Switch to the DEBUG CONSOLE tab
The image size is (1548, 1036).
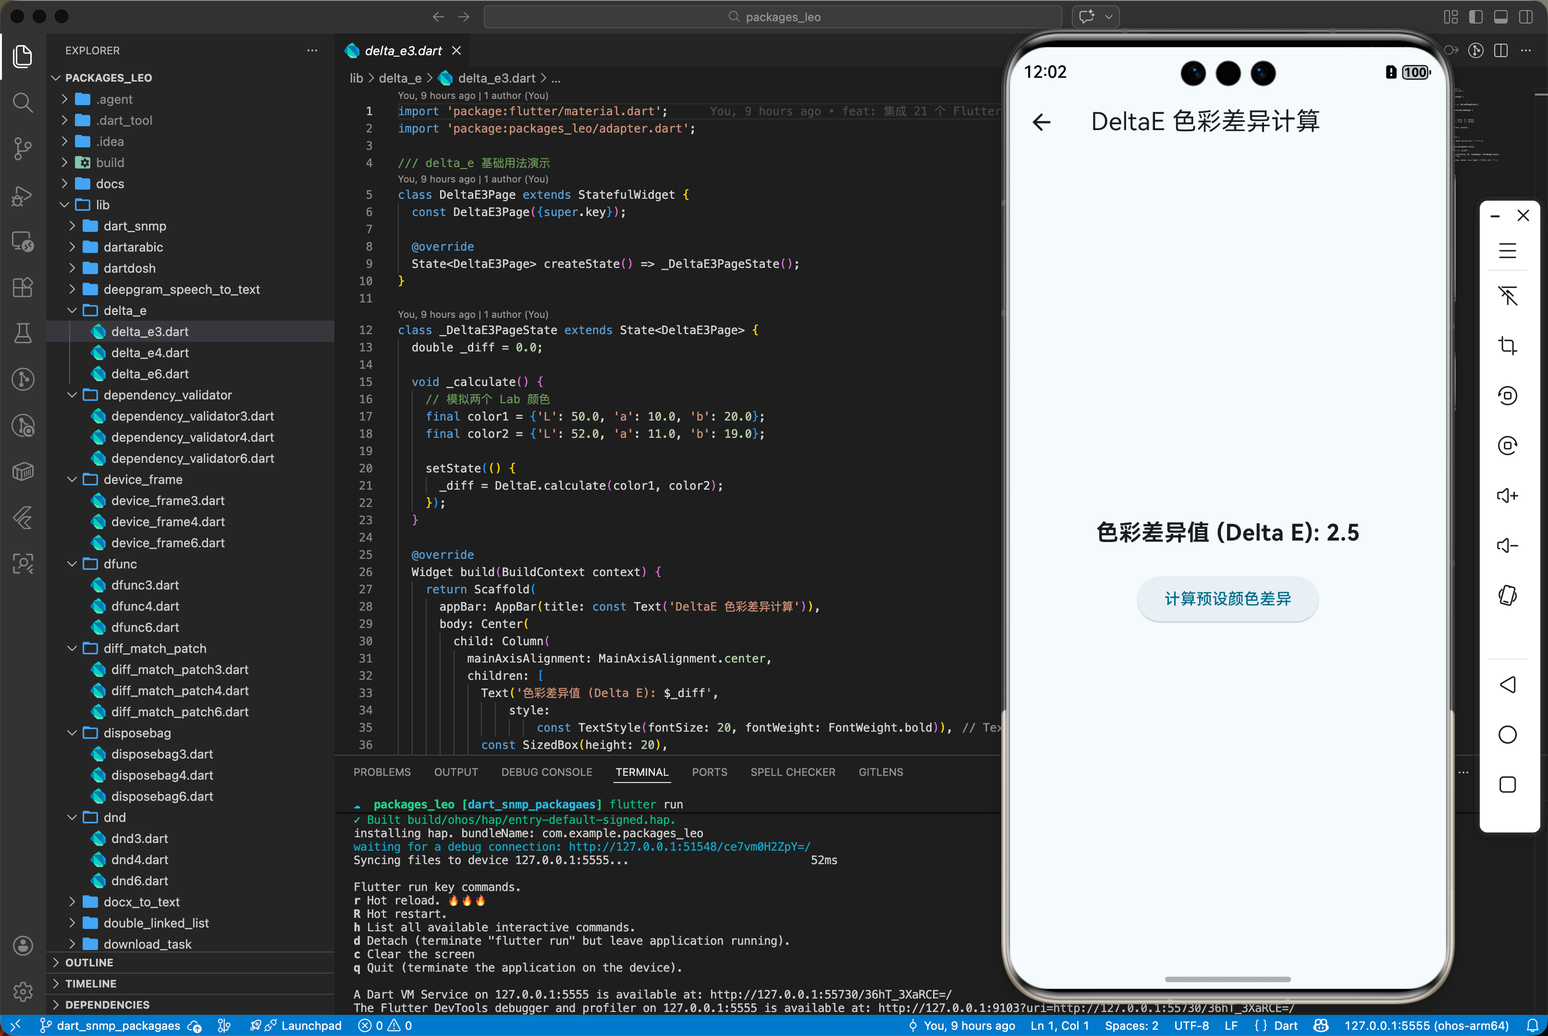tap(546, 771)
